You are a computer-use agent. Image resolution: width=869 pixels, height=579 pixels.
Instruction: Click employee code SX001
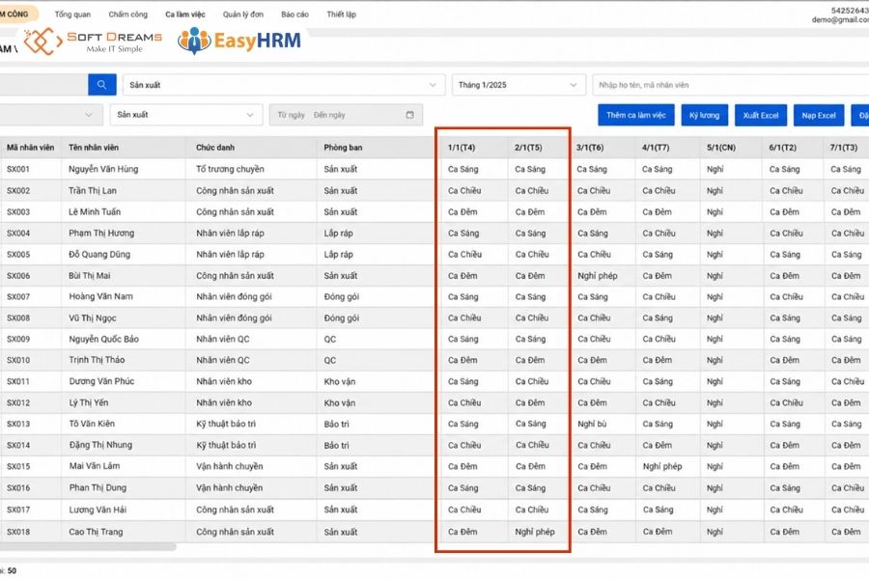(18, 169)
